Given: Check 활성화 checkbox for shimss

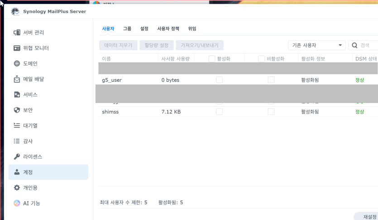Looking at the screenshot, I should pos(219,112).
